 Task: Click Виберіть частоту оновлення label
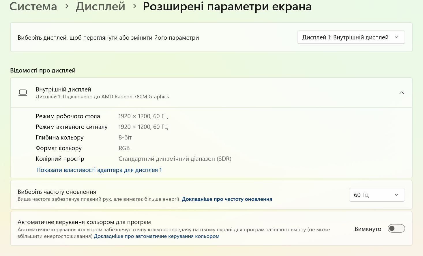(57, 192)
